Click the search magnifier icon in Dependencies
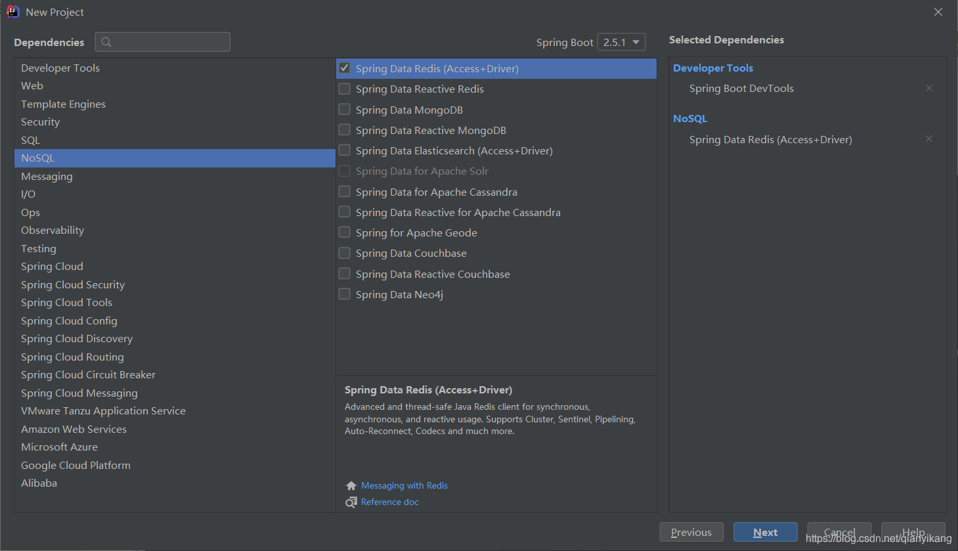The image size is (958, 551). coord(106,42)
